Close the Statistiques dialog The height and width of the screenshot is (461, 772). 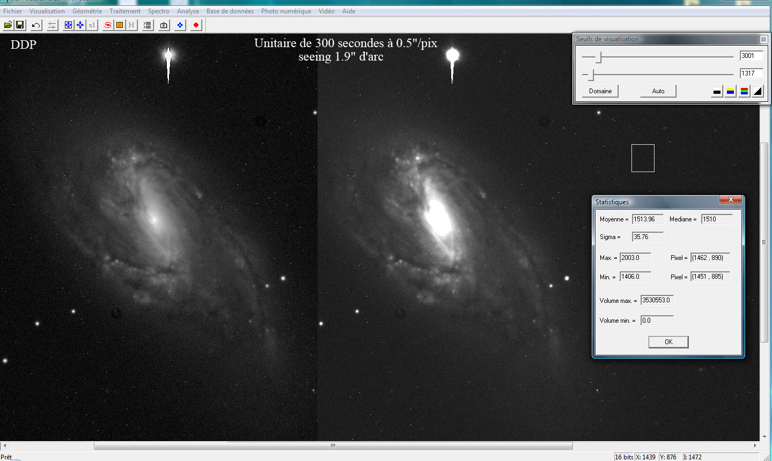point(731,200)
